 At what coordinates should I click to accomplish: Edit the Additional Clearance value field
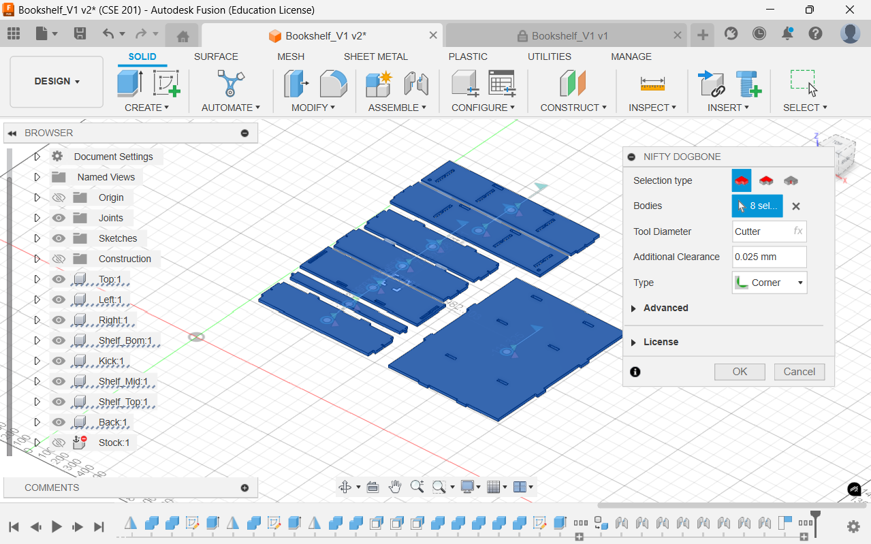(x=770, y=257)
